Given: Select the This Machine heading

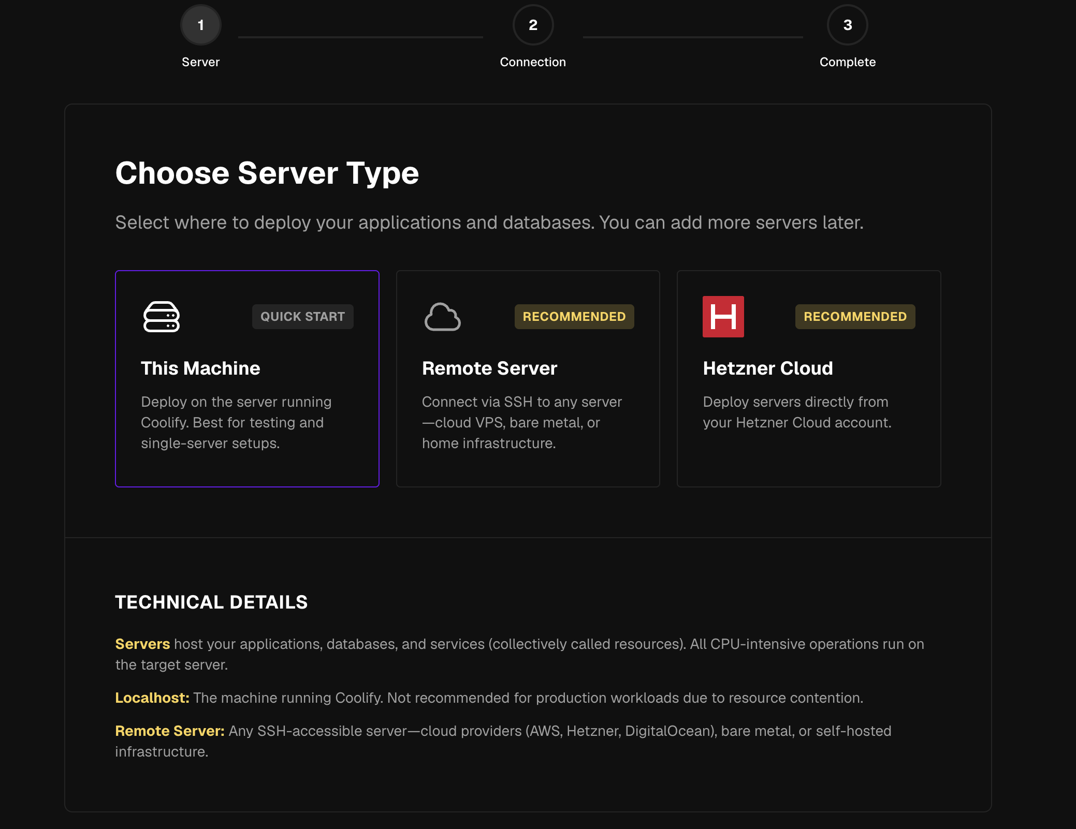Looking at the screenshot, I should 200,368.
